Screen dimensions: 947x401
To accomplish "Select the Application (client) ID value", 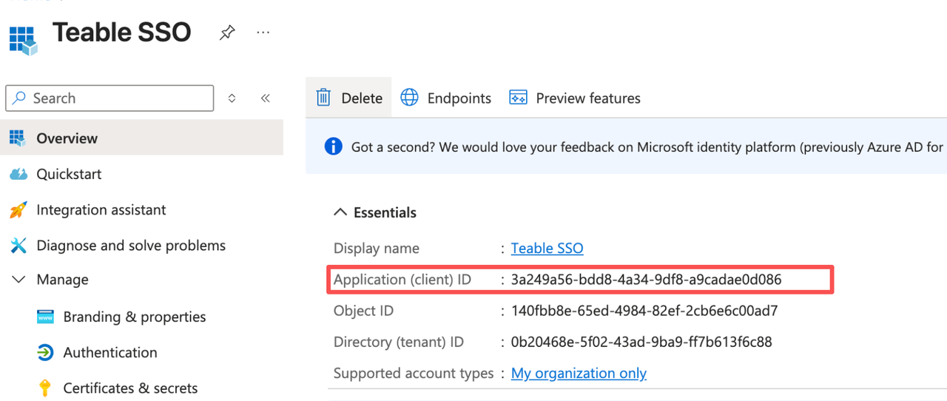I will [x=646, y=280].
